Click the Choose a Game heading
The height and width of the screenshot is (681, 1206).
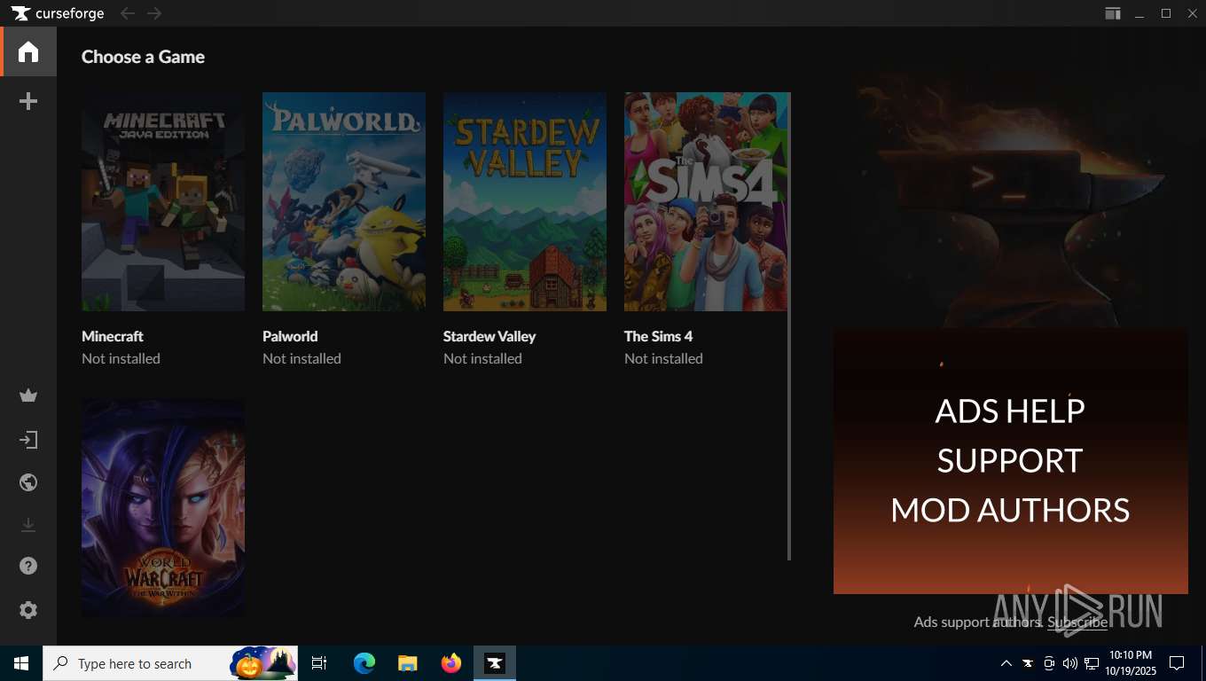tap(143, 57)
